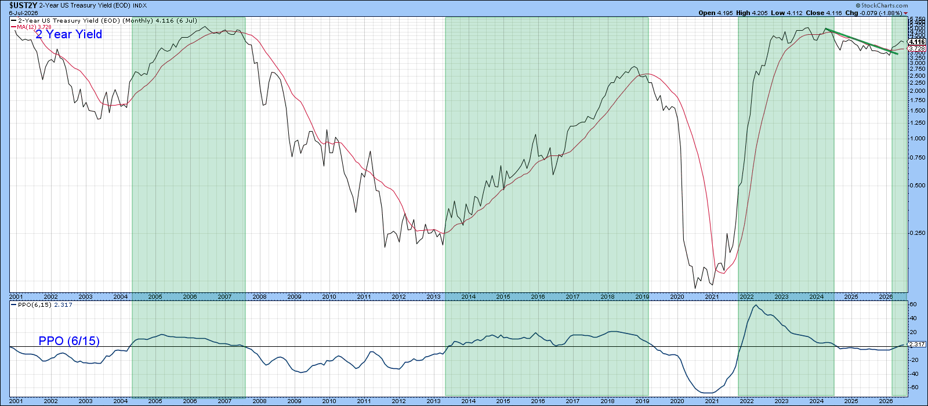Click year 2001 under the yield panel

coord(16,296)
